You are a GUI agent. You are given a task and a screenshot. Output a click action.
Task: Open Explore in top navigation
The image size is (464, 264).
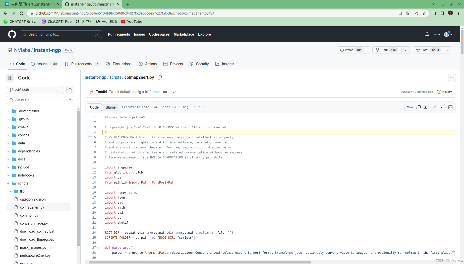(204, 34)
